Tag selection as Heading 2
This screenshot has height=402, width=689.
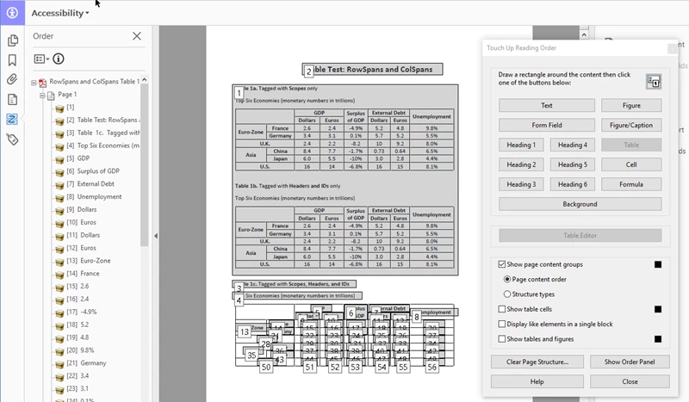[x=521, y=164]
